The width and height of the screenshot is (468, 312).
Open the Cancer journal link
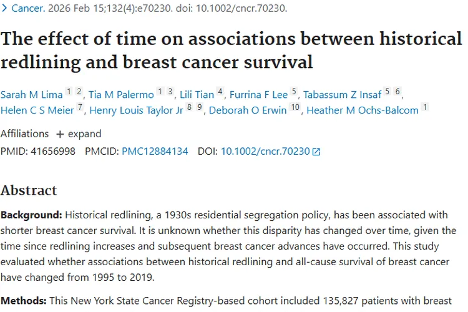pos(27,7)
